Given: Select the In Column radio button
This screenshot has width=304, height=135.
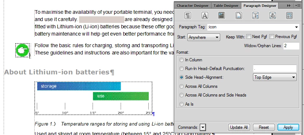Looking at the screenshot, I should click(x=181, y=60).
